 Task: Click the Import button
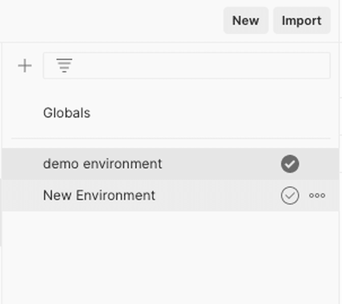pyautogui.click(x=302, y=21)
